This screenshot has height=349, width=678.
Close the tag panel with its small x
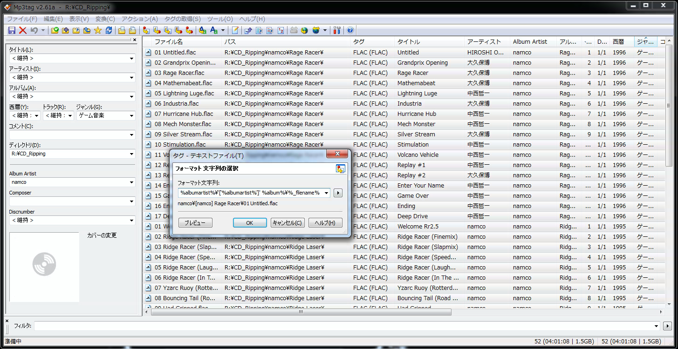pos(135,40)
